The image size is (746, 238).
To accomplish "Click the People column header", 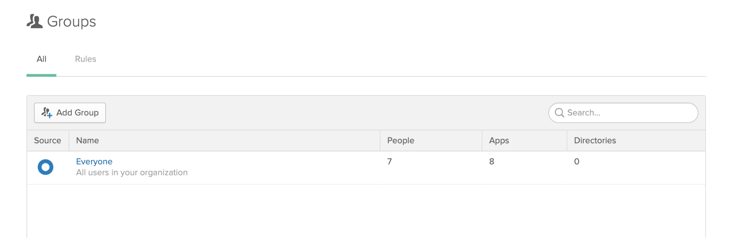I will coord(400,141).
